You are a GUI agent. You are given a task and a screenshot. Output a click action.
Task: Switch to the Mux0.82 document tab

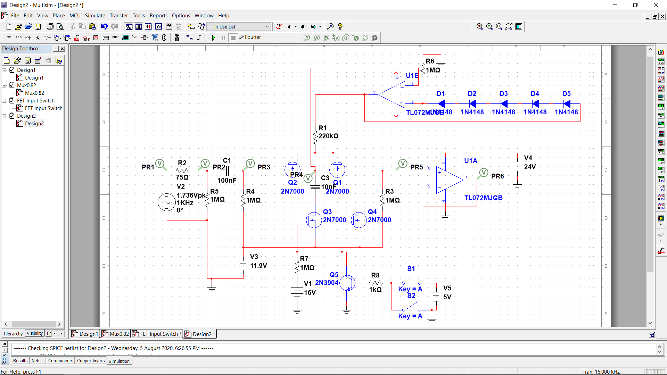pos(115,334)
